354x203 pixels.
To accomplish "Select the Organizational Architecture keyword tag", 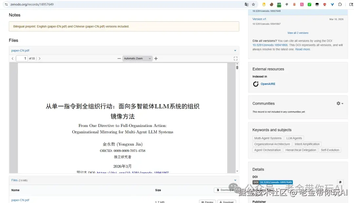I will point(272,144).
